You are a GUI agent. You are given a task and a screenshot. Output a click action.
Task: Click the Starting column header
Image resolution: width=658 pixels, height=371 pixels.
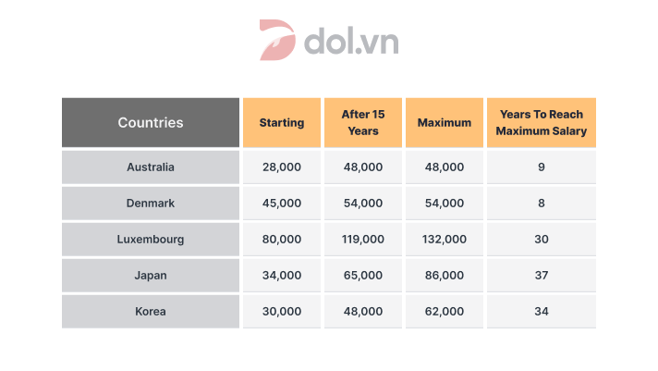pos(282,122)
